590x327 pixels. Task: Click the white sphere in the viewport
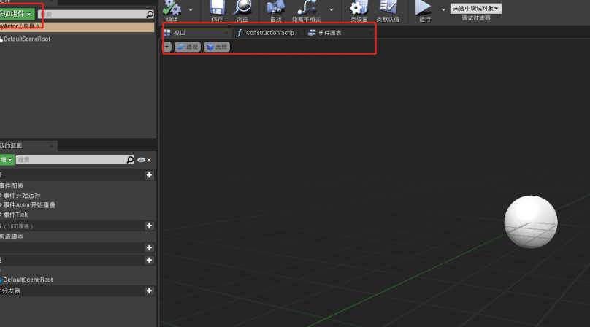point(531,221)
